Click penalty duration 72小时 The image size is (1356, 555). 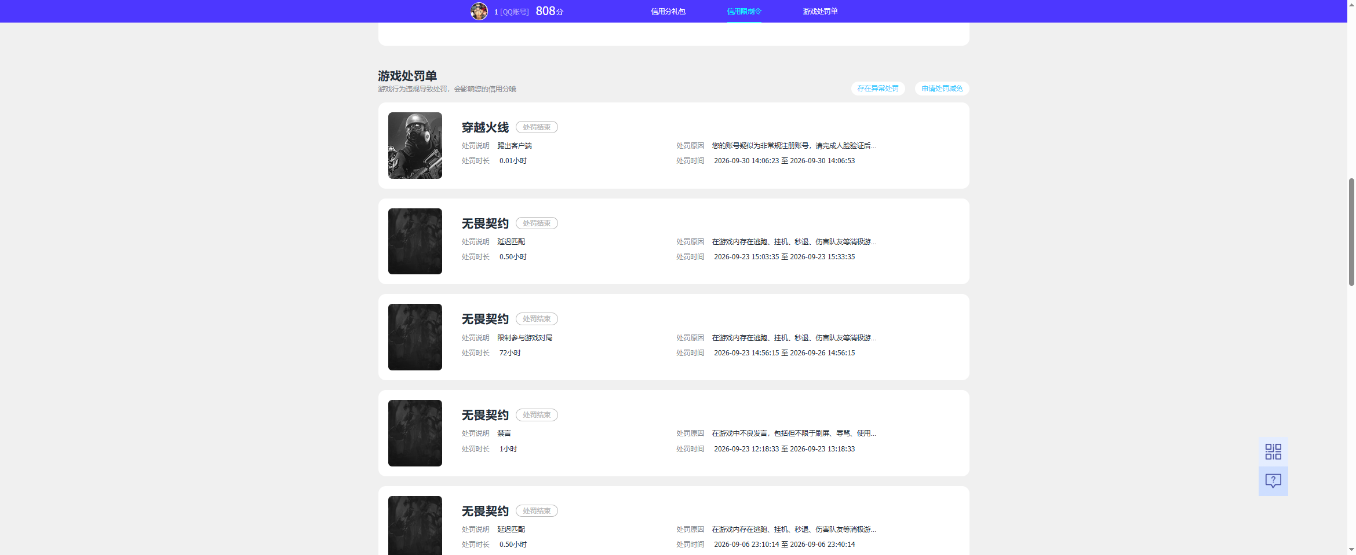pyautogui.click(x=510, y=353)
